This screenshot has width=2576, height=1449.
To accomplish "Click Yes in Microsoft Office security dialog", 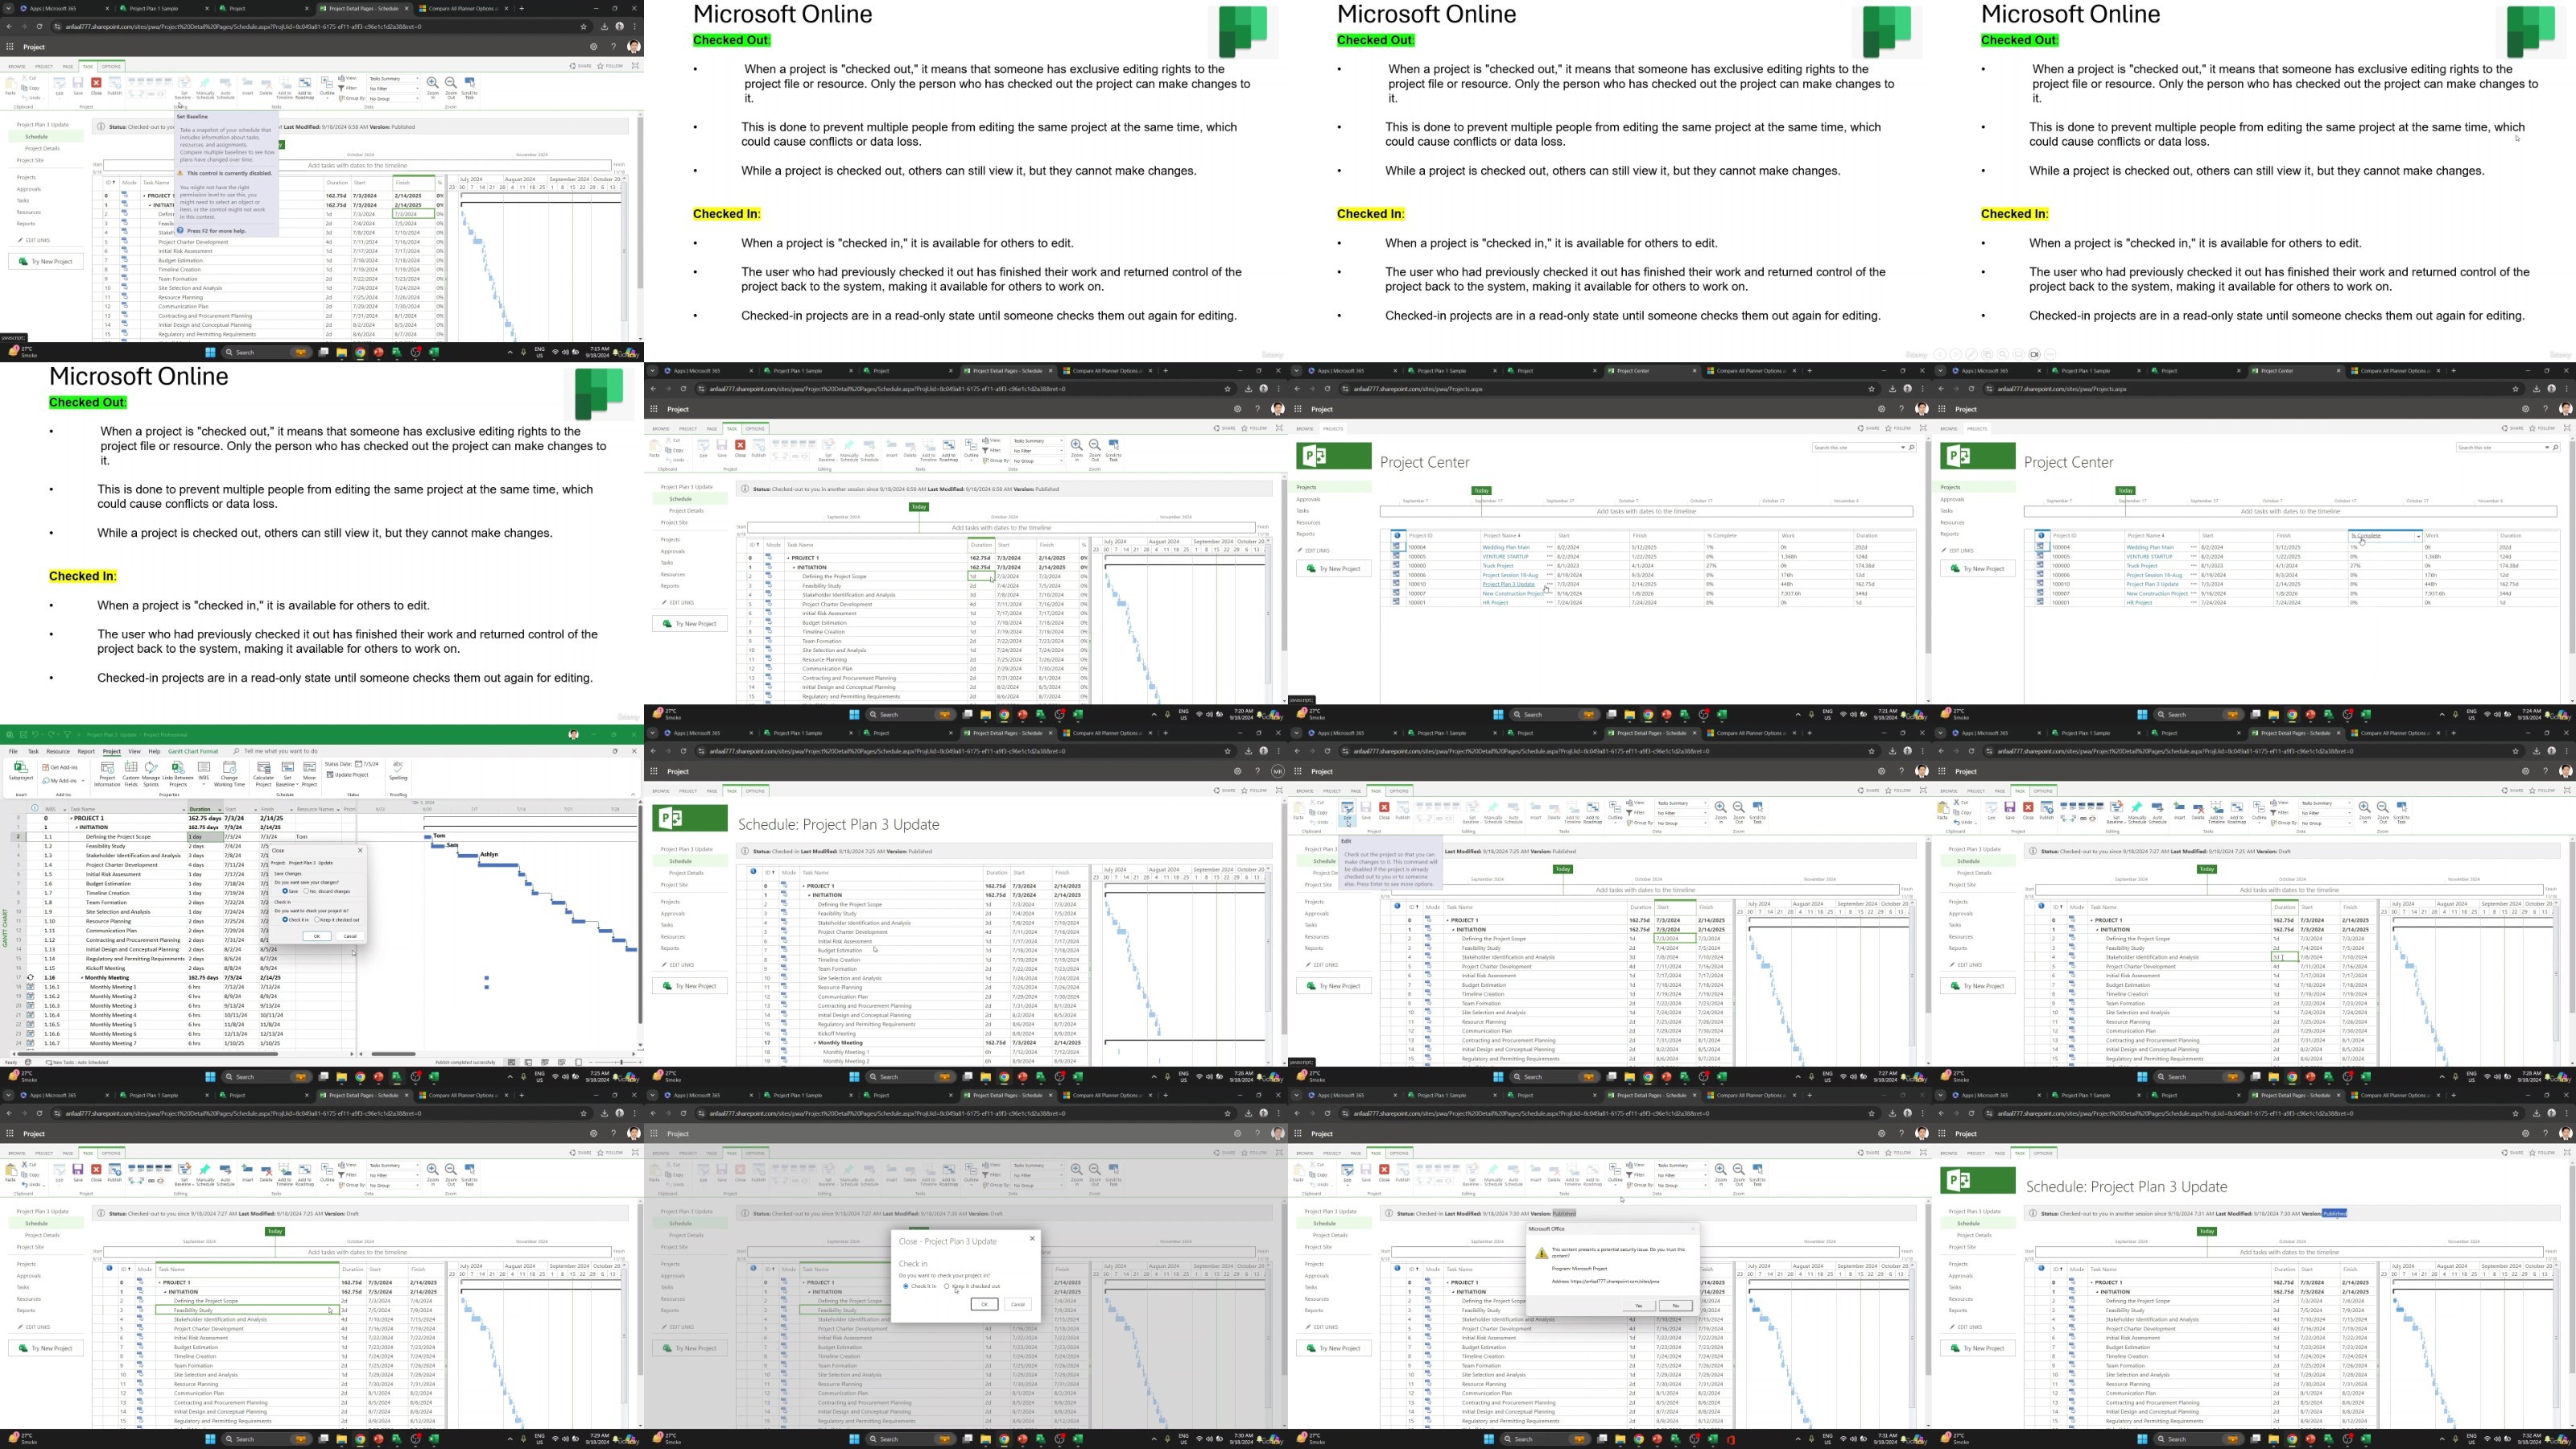I will pos(1639,1305).
